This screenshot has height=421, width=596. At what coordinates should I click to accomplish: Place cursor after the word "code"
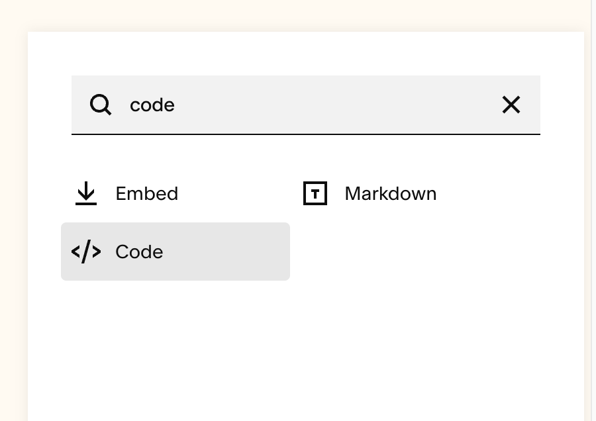pos(175,105)
